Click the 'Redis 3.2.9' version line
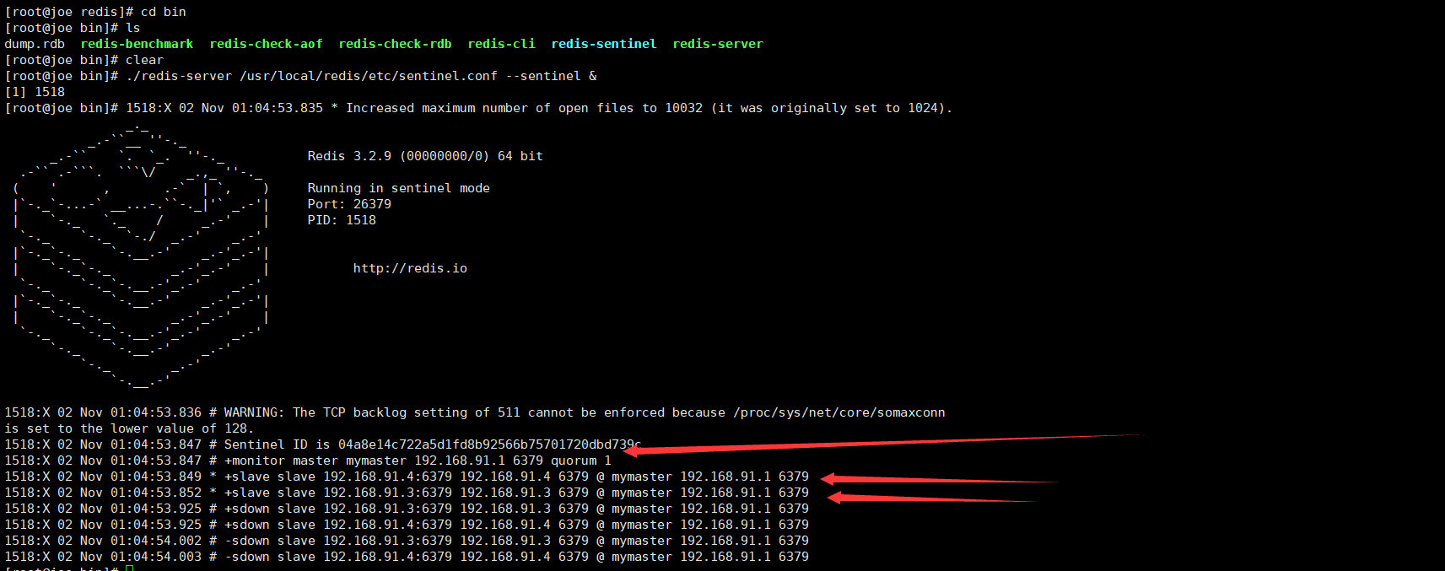The width and height of the screenshot is (1445, 571). click(x=425, y=156)
